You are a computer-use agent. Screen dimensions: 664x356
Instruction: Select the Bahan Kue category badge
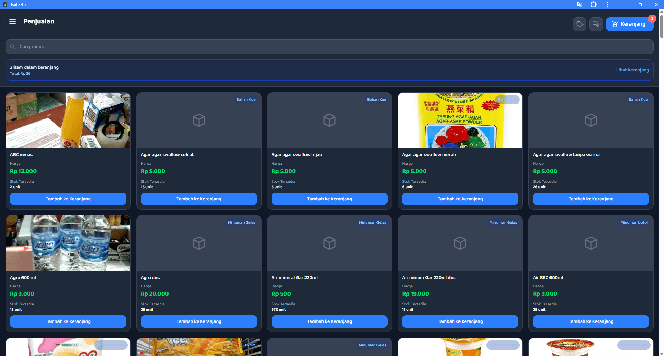(638, 99)
